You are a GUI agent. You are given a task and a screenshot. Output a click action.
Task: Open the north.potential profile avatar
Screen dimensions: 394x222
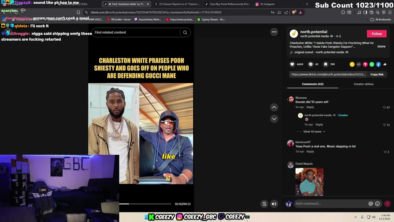(294, 33)
